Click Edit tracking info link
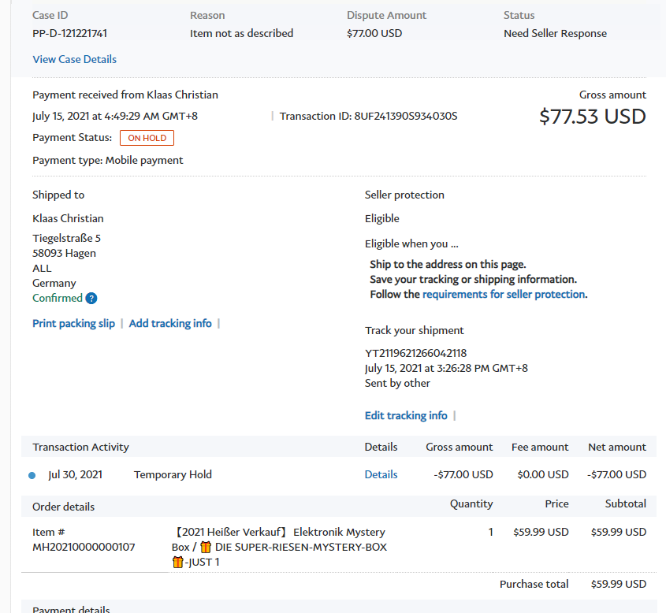Image resolution: width=666 pixels, height=613 pixels. coord(406,415)
